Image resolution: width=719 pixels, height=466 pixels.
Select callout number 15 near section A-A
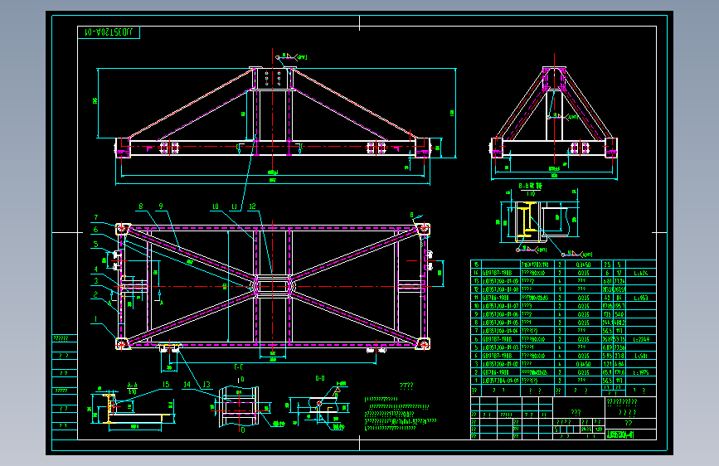pos(166,385)
